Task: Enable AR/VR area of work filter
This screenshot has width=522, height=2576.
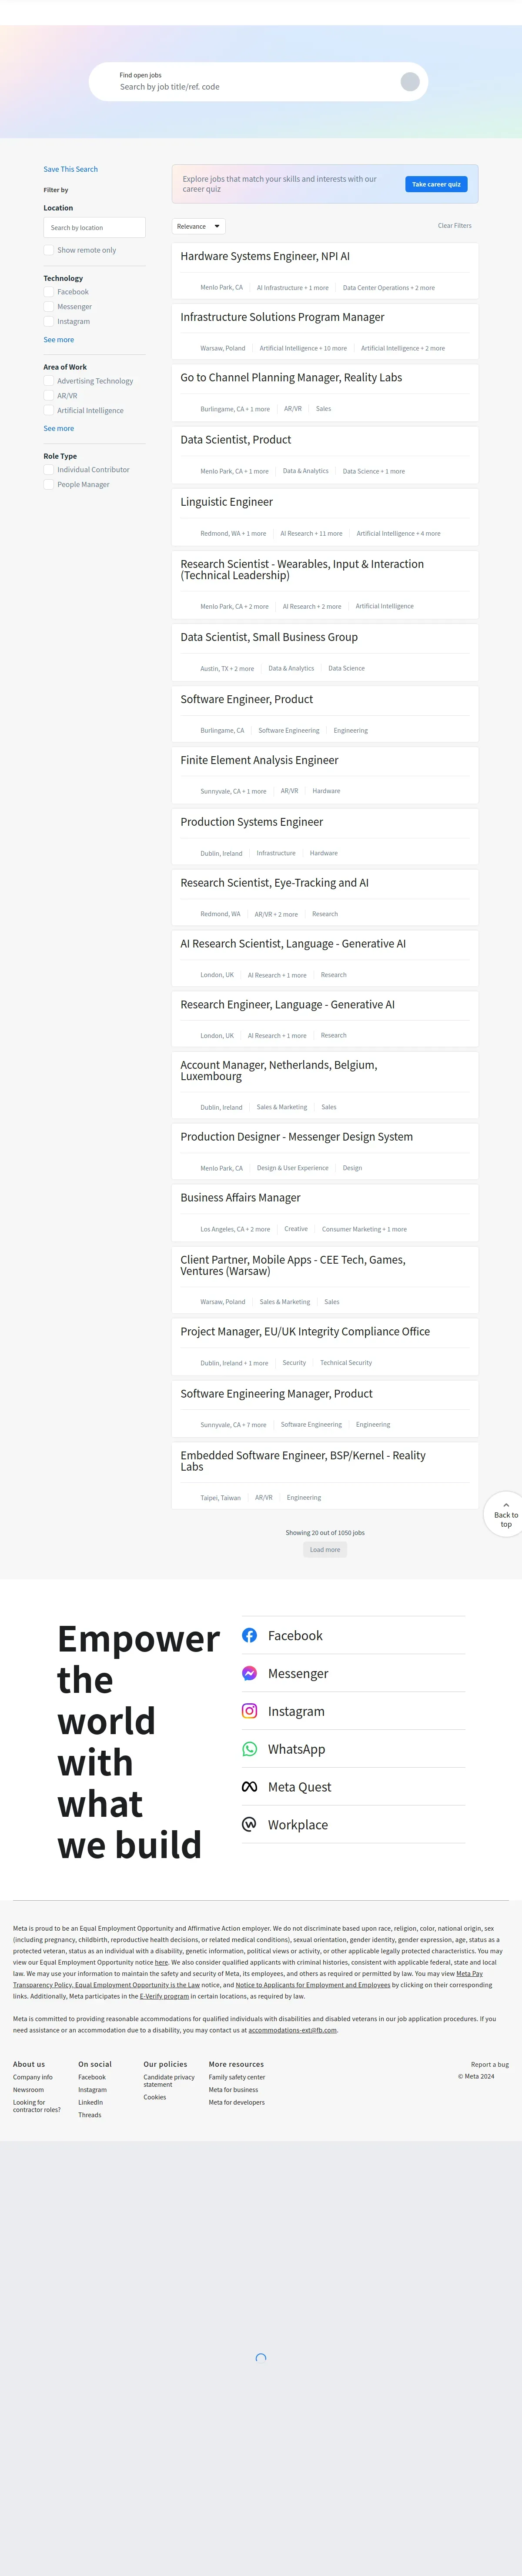Action: (48, 396)
